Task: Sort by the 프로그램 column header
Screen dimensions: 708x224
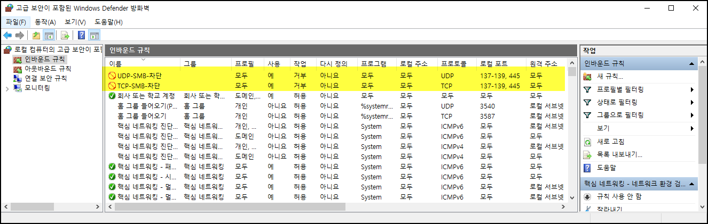Action: coord(377,63)
